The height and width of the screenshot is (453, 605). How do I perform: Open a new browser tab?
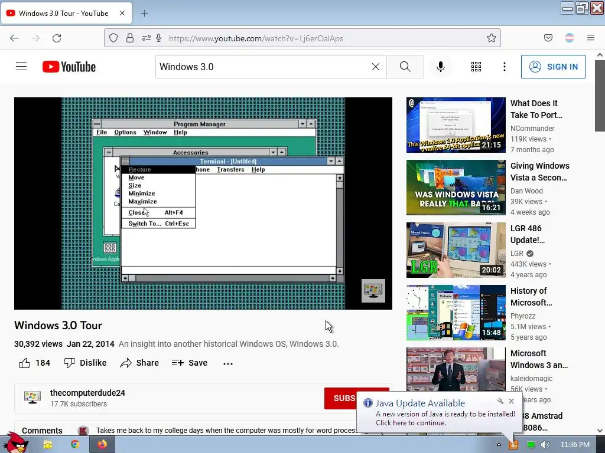144,14
